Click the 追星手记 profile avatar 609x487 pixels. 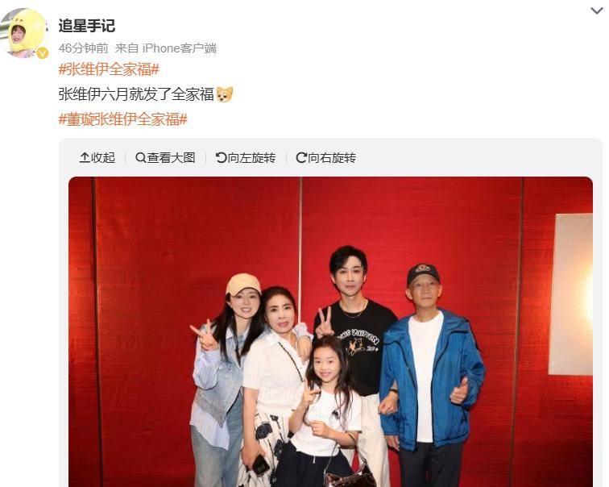point(24,33)
